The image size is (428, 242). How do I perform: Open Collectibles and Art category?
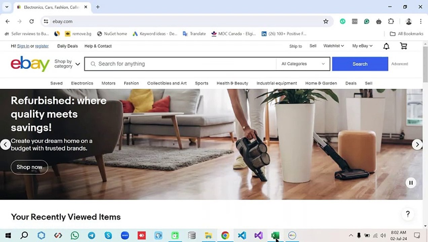[x=167, y=83]
